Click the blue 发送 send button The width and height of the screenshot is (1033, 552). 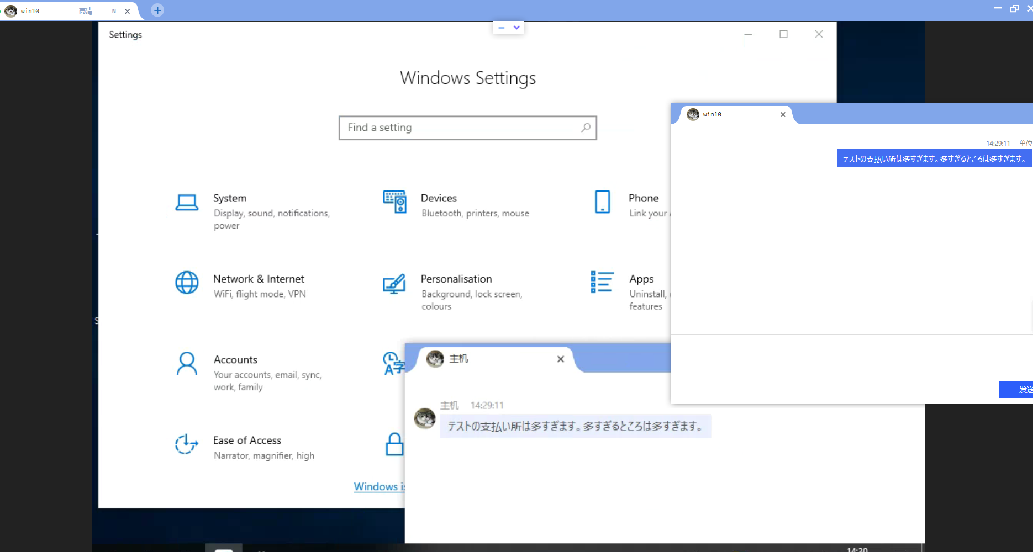click(x=1016, y=390)
